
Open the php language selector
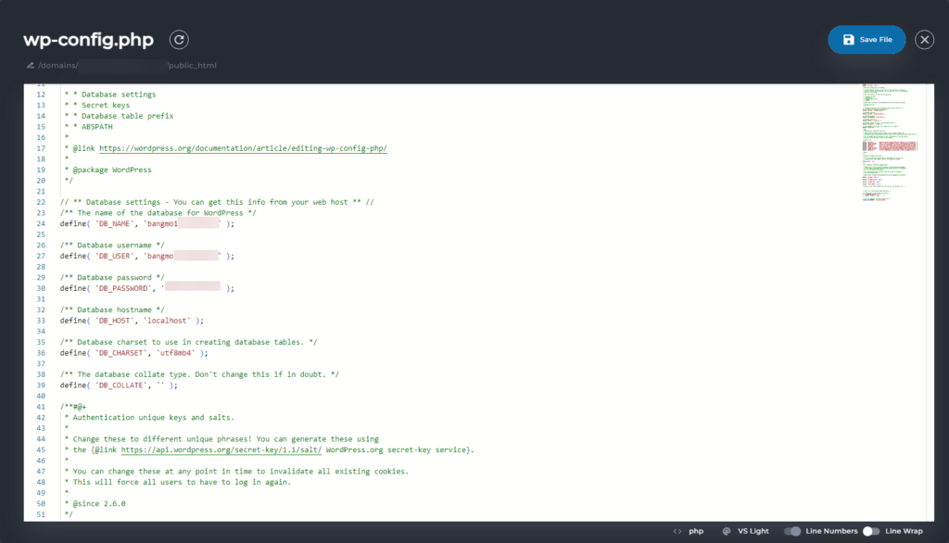point(696,531)
